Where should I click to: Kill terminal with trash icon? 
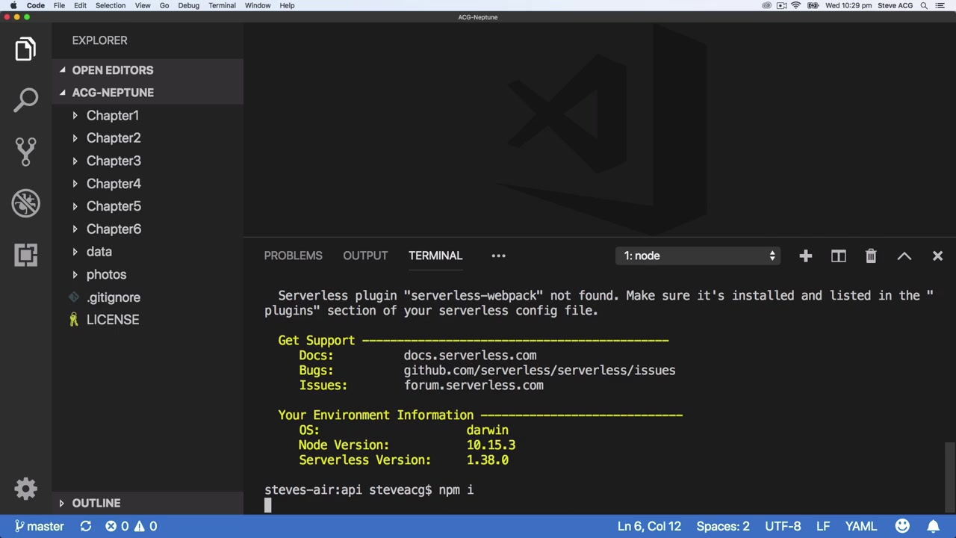[871, 256]
